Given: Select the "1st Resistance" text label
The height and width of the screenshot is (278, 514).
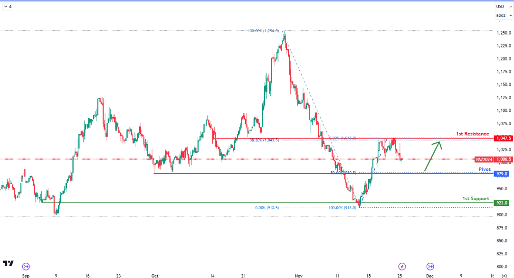Looking at the screenshot, I should coord(472,134).
